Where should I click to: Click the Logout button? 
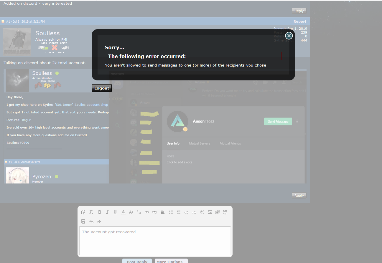[x=102, y=88]
